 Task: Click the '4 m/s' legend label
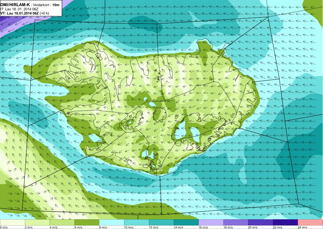pyautogui.click(x=54, y=227)
